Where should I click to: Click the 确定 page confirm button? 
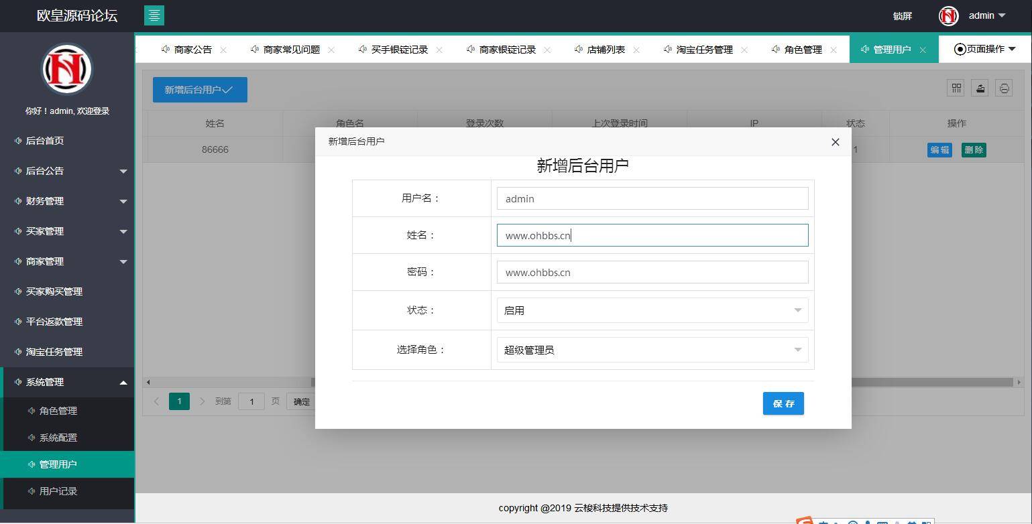coord(300,401)
